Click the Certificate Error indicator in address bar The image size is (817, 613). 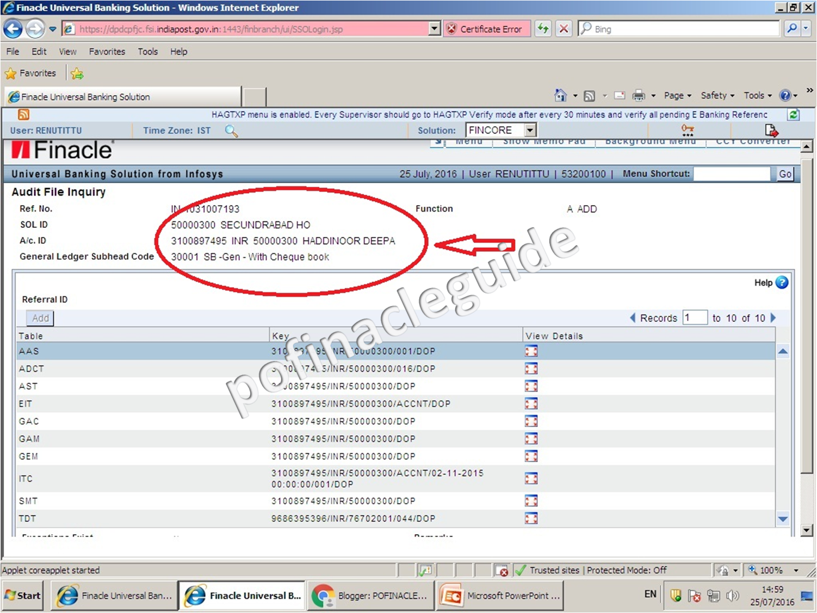coord(487,28)
